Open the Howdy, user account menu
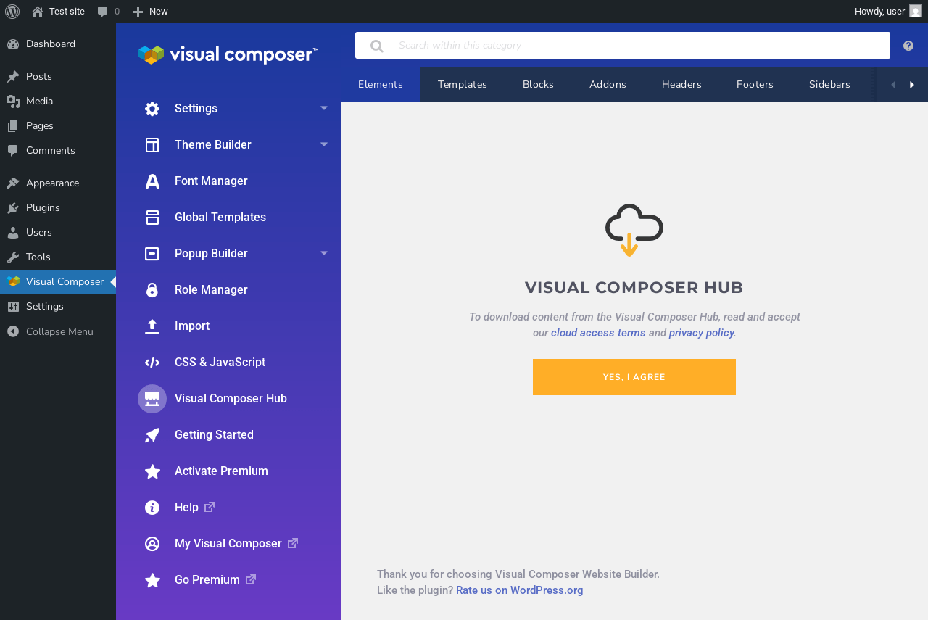Viewport: 928px width, 620px height. point(887,12)
